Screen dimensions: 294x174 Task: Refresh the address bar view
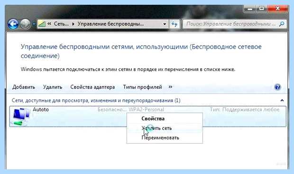coord(175,24)
